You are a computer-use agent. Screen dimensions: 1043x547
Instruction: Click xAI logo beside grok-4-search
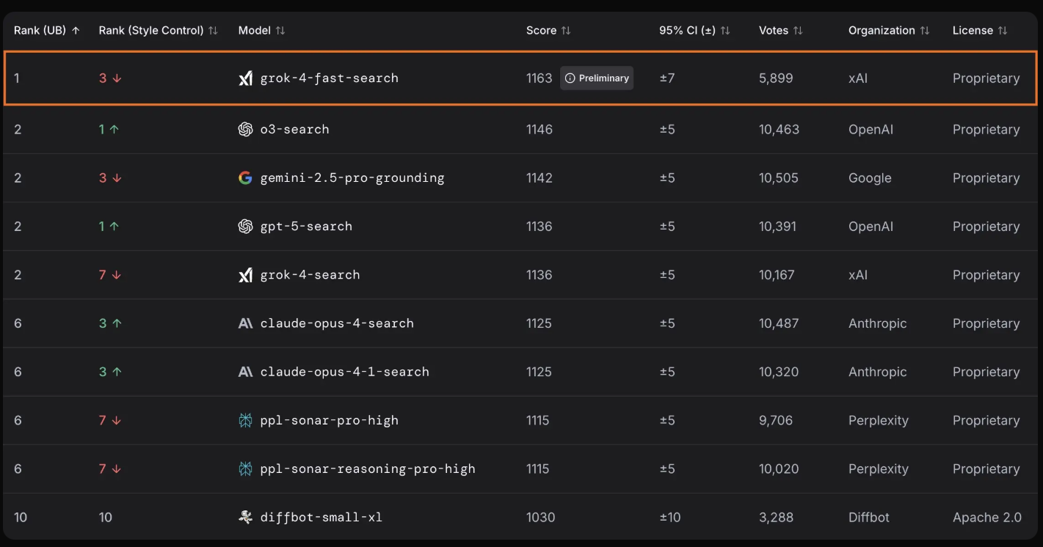[x=246, y=275]
